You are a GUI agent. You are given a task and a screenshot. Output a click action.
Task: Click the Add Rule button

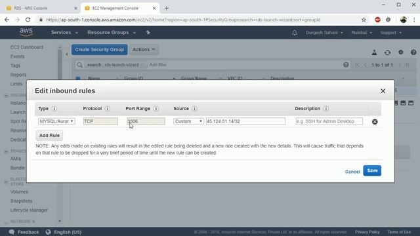click(49, 136)
